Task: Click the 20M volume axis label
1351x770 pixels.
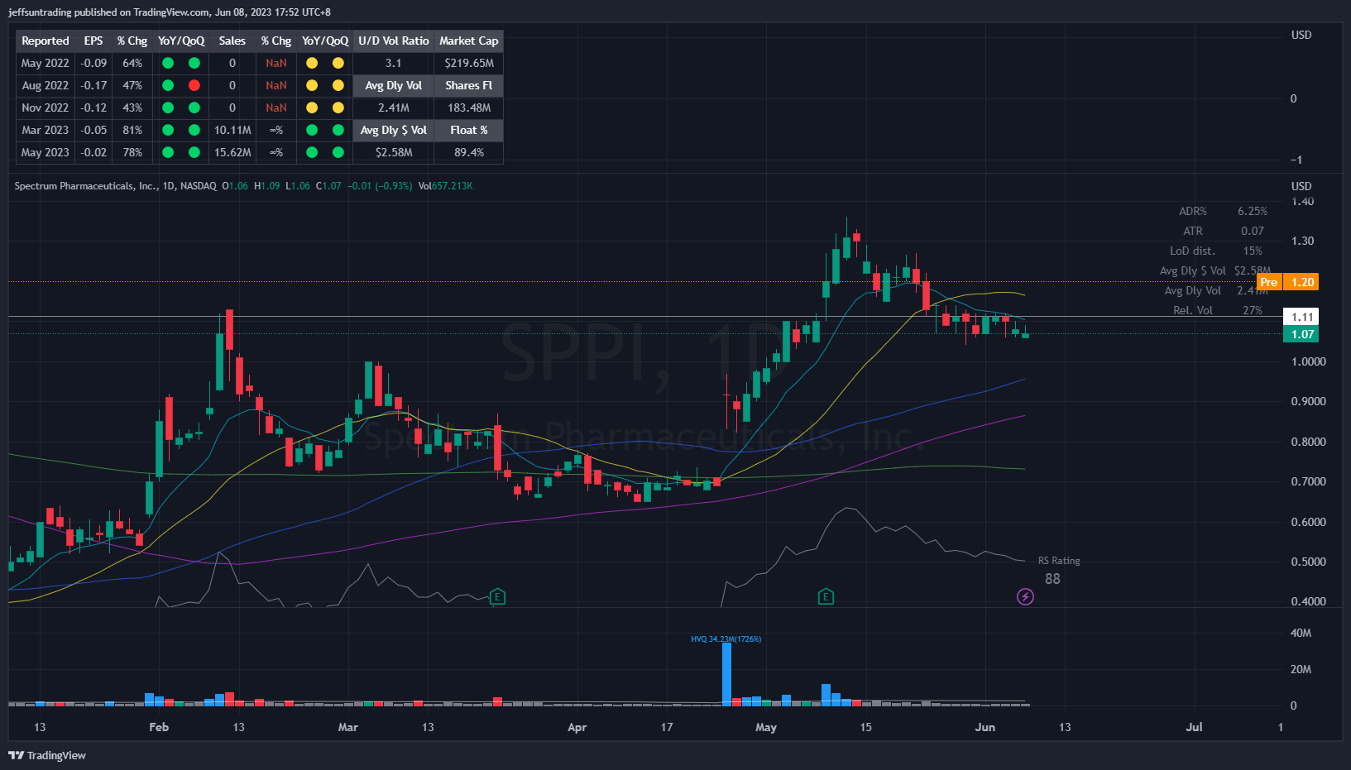Action: pos(1301,669)
